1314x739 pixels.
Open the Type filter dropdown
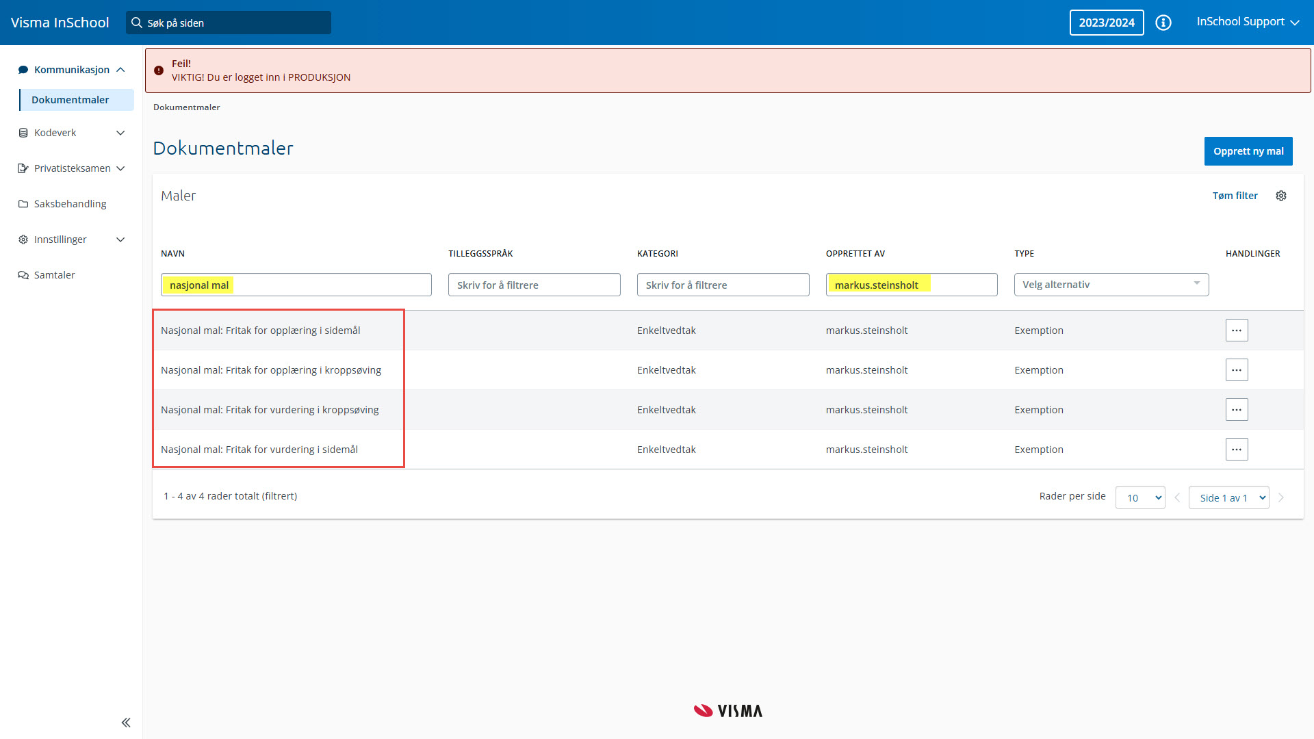coord(1111,285)
